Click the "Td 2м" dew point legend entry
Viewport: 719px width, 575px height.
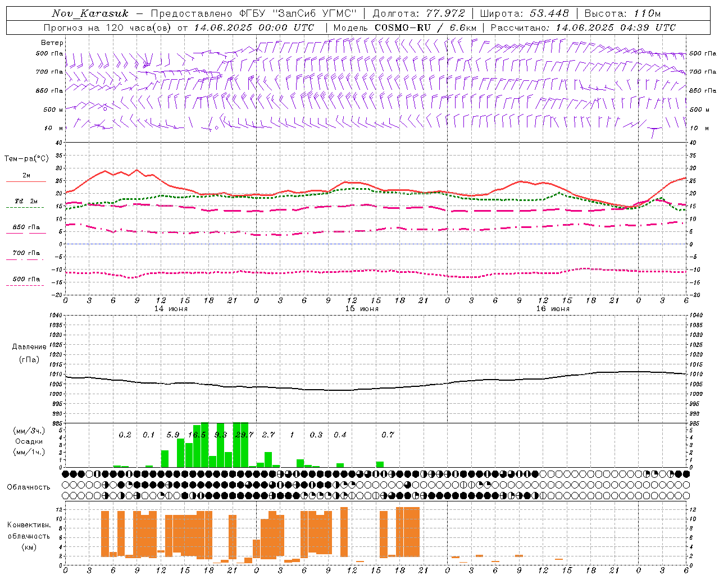pos(26,201)
